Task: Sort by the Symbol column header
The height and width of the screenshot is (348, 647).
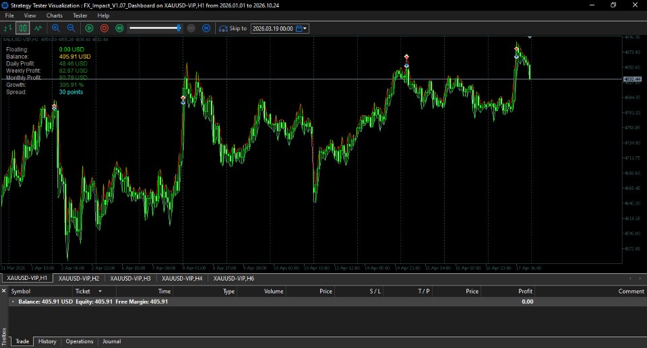Action: click(40, 291)
